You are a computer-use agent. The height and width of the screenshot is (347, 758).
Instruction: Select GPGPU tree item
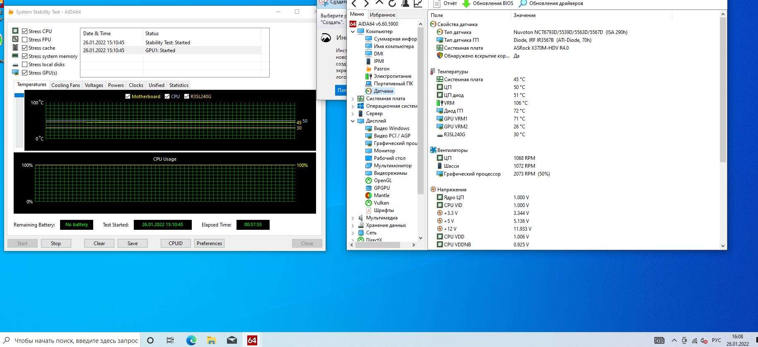pyautogui.click(x=378, y=188)
